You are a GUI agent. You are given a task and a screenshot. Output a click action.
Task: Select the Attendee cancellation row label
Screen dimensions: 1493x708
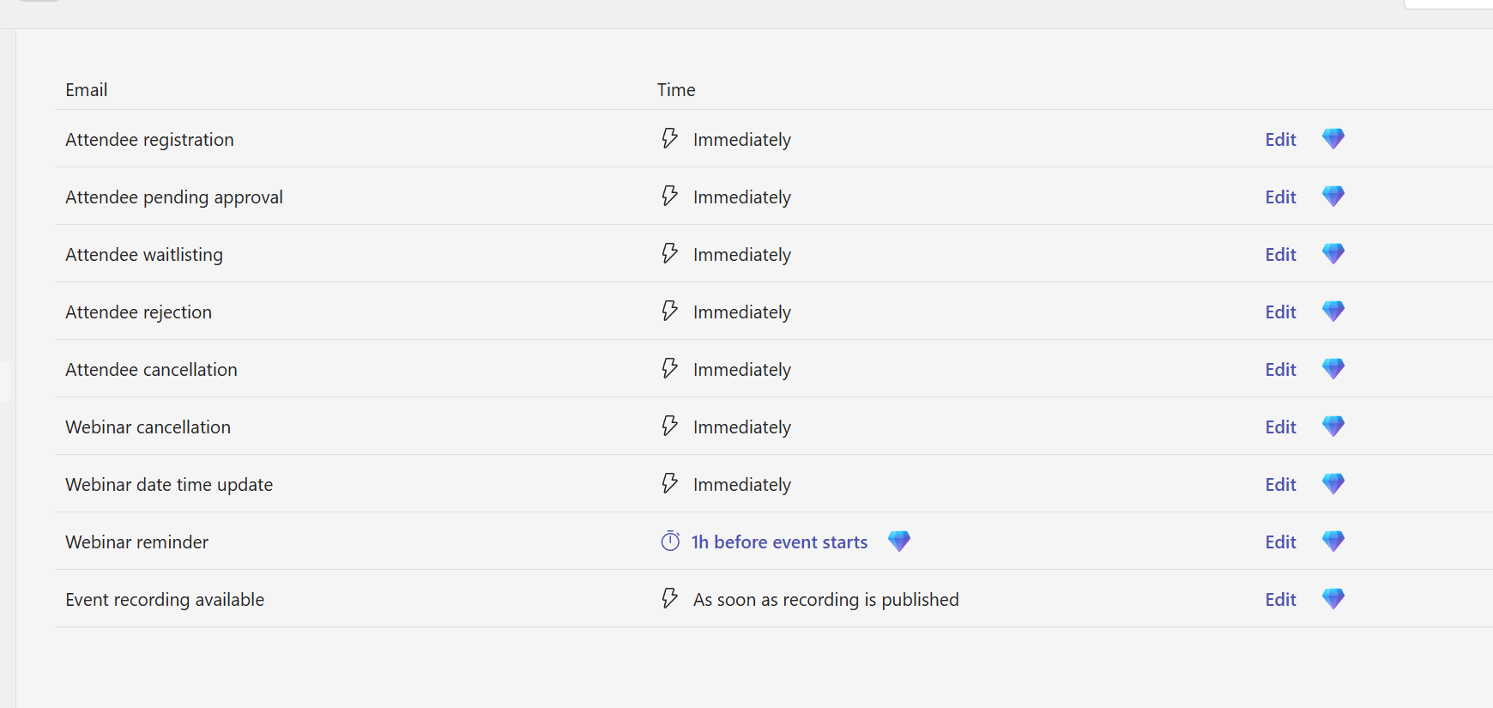pos(151,370)
